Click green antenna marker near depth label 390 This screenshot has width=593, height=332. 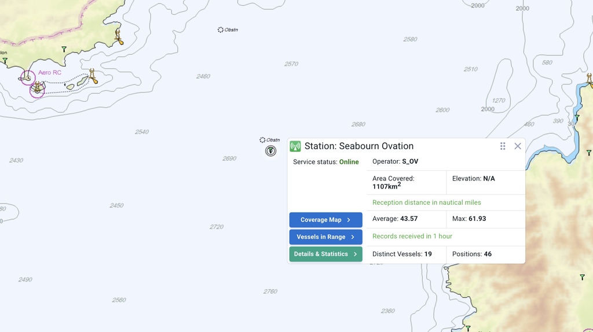click(577, 117)
